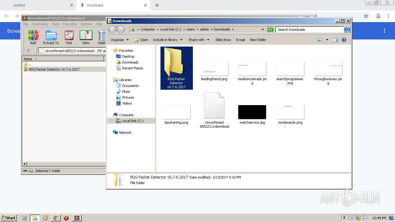Toggle the preview pane icon

tap(335, 40)
